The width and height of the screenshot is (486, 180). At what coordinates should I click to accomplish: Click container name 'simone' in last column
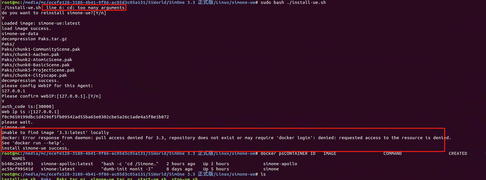coord(271,169)
